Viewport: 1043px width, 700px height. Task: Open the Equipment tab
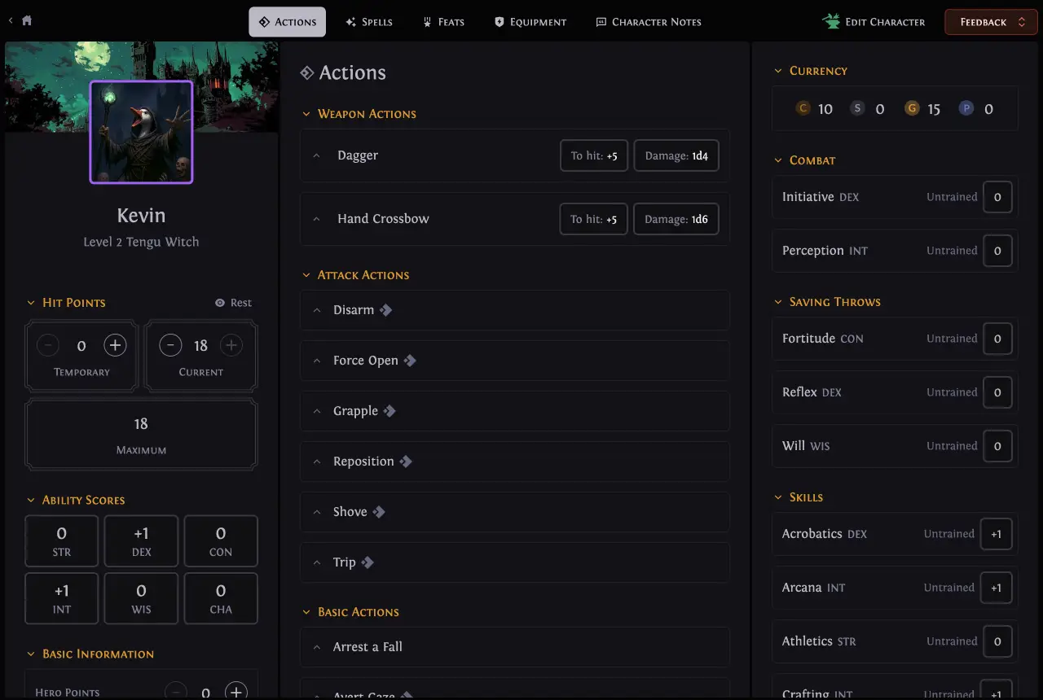pos(530,22)
